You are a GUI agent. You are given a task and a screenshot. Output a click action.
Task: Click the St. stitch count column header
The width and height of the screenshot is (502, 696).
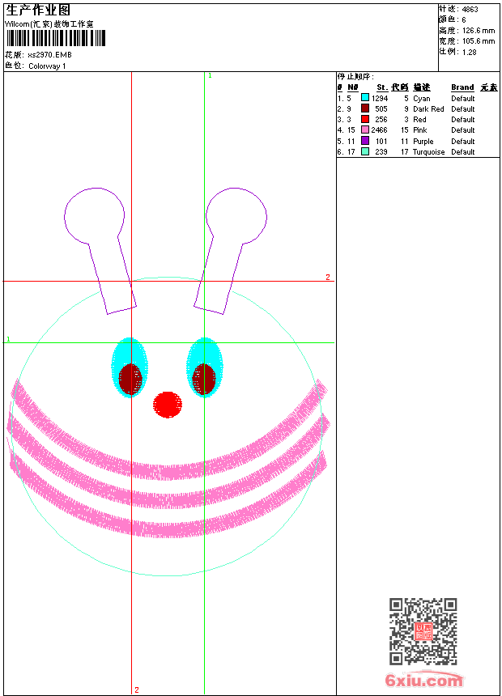coord(381,87)
